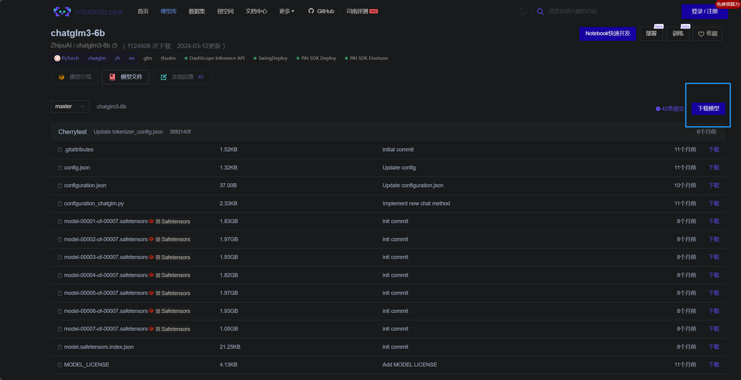This screenshot has width=741, height=380.
Task: Click the 部署 button
Action: [x=651, y=33]
